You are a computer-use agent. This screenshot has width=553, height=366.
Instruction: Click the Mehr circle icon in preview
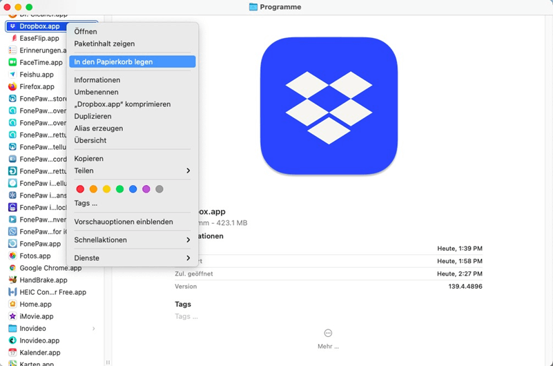coord(328,334)
